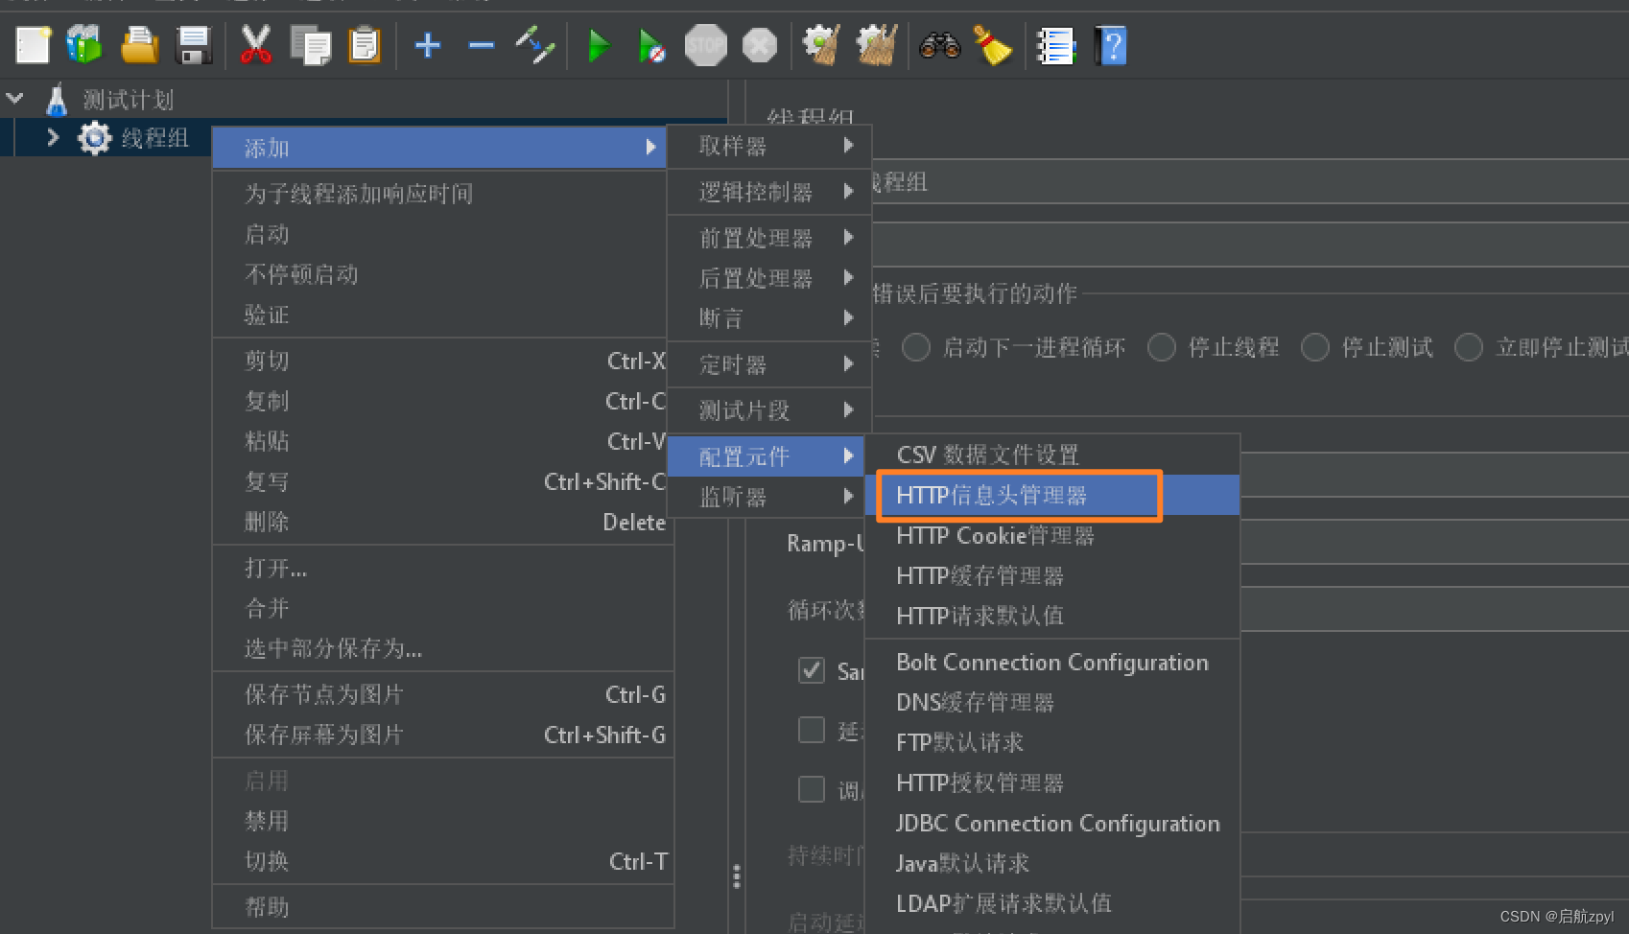Collapse all with the minus icon
The width and height of the screenshot is (1629, 934).
click(x=482, y=45)
